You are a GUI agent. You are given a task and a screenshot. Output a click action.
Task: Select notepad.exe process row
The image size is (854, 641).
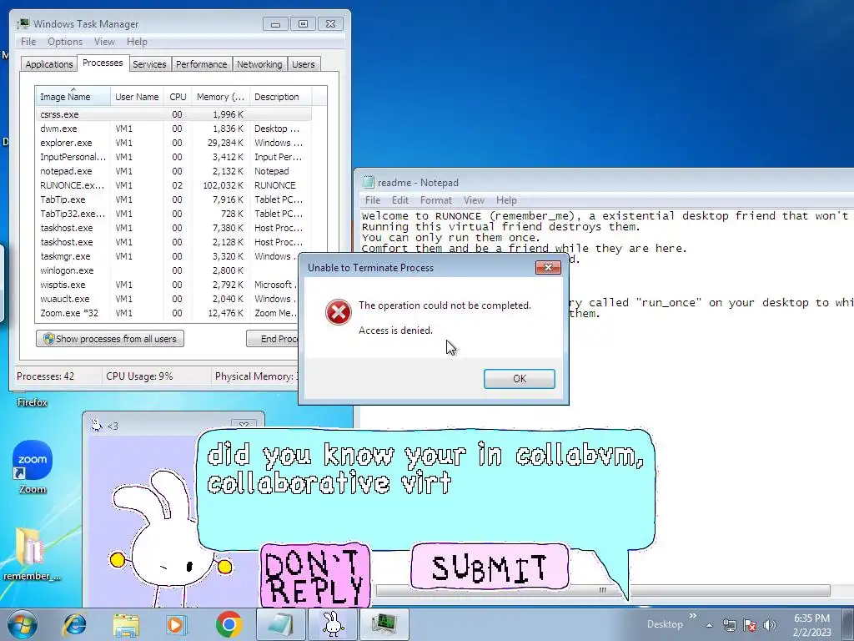[173, 171]
